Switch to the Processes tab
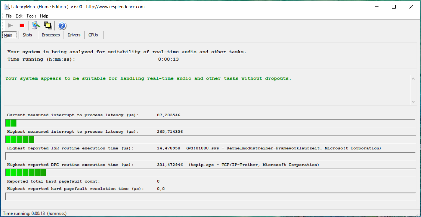Screen dimensions: 421x217 point(51,35)
